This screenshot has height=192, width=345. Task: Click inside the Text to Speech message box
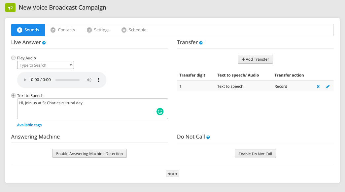point(92,109)
